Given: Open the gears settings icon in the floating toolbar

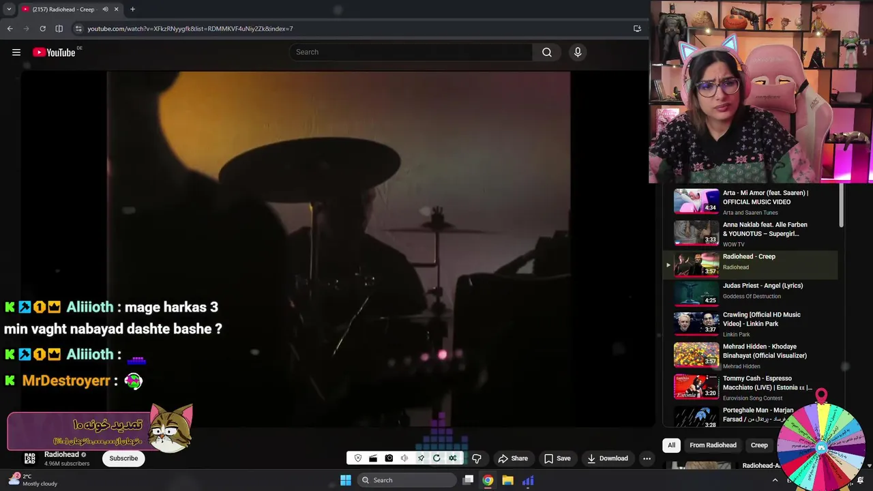Looking at the screenshot, I should pos(452,458).
